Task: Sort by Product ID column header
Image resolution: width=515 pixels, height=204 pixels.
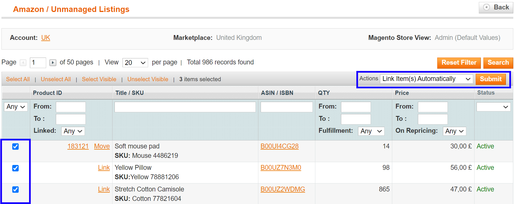Action: click(47, 93)
